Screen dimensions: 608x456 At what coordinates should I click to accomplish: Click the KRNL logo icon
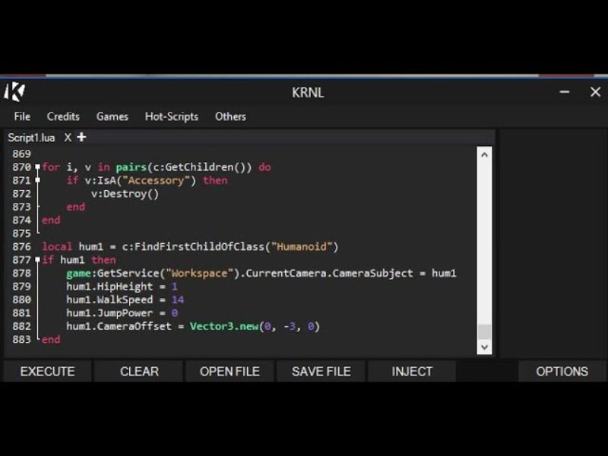[14, 92]
